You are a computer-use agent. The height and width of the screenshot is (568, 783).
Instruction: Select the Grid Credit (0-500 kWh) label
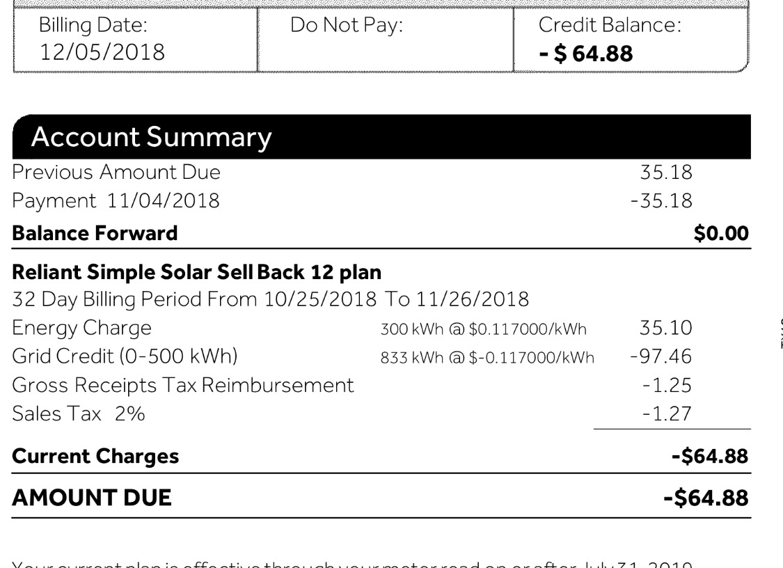click(125, 357)
